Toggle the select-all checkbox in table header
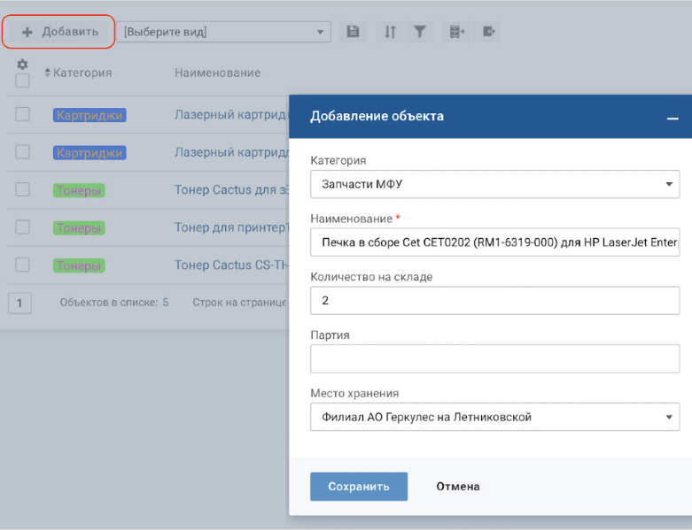 (x=23, y=81)
